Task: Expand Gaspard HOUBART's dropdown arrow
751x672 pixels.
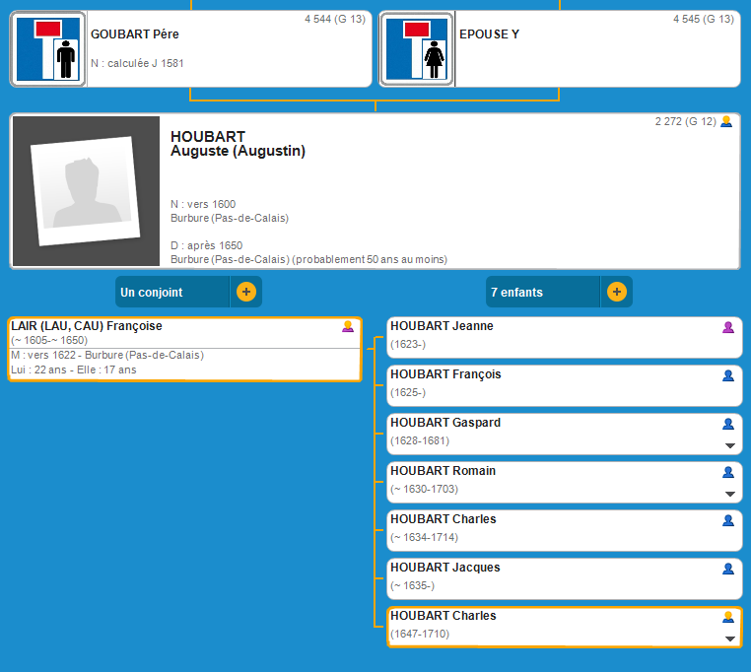Action: pyautogui.click(x=729, y=446)
